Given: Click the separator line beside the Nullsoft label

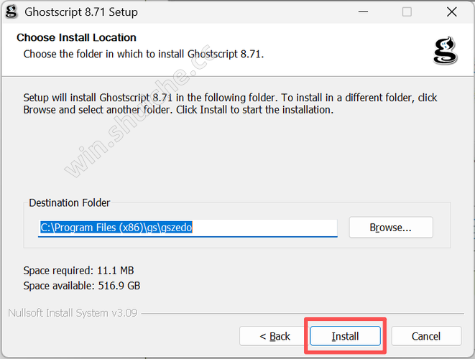Looking at the screenshot, I should [x=303, y=314].
